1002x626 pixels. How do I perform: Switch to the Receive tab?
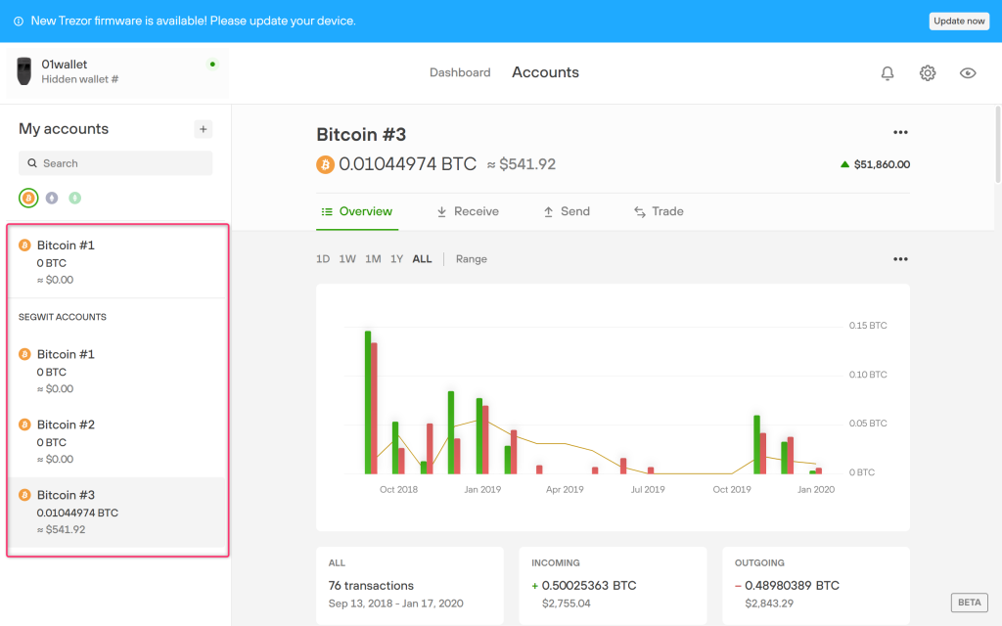[468, 211]
